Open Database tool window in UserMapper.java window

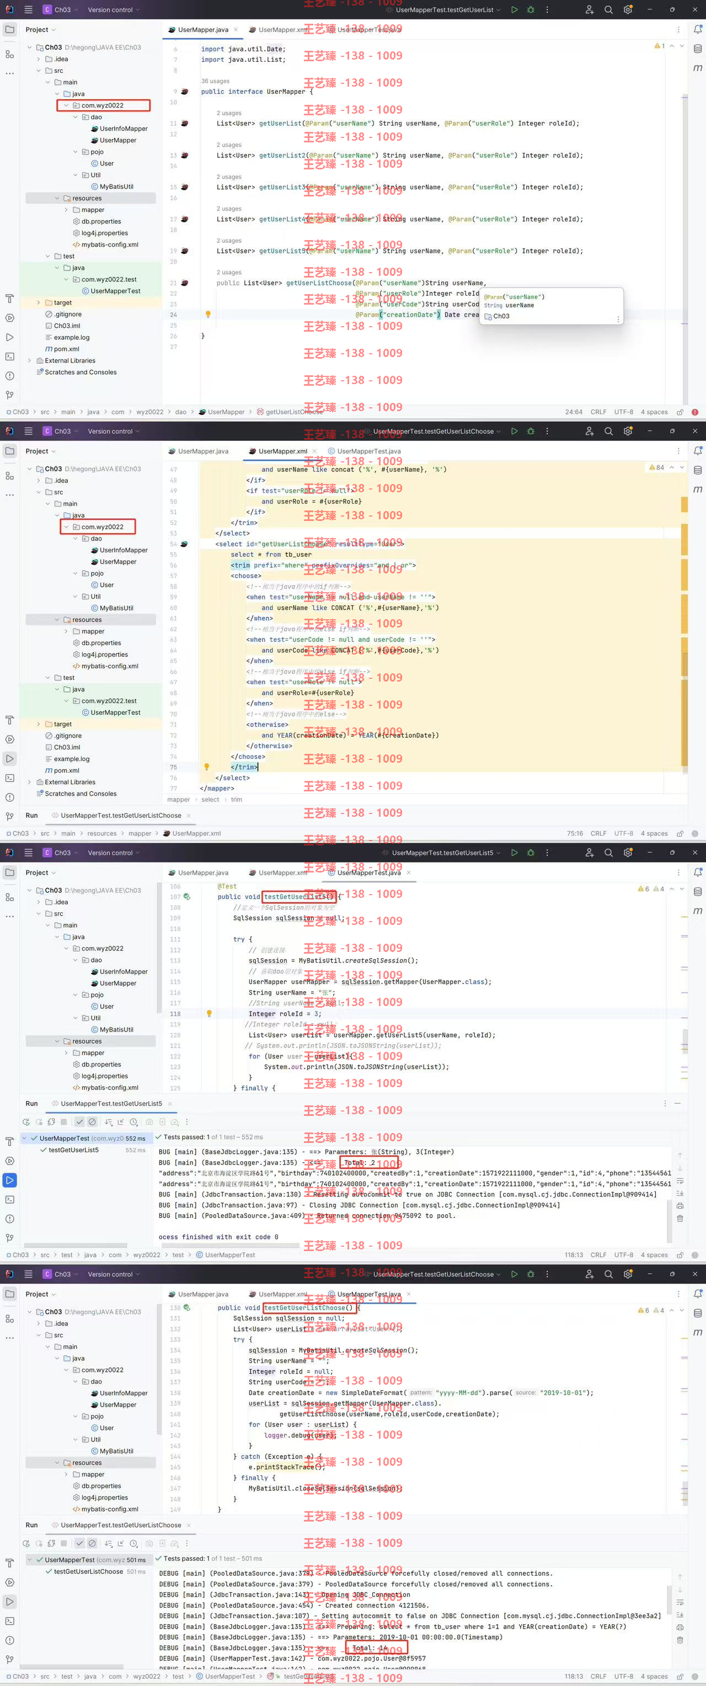coord(698,49)
